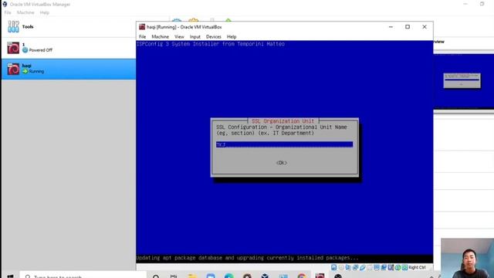Click the VirtualBox icon in haqi window title bar

tap(142, 27)
